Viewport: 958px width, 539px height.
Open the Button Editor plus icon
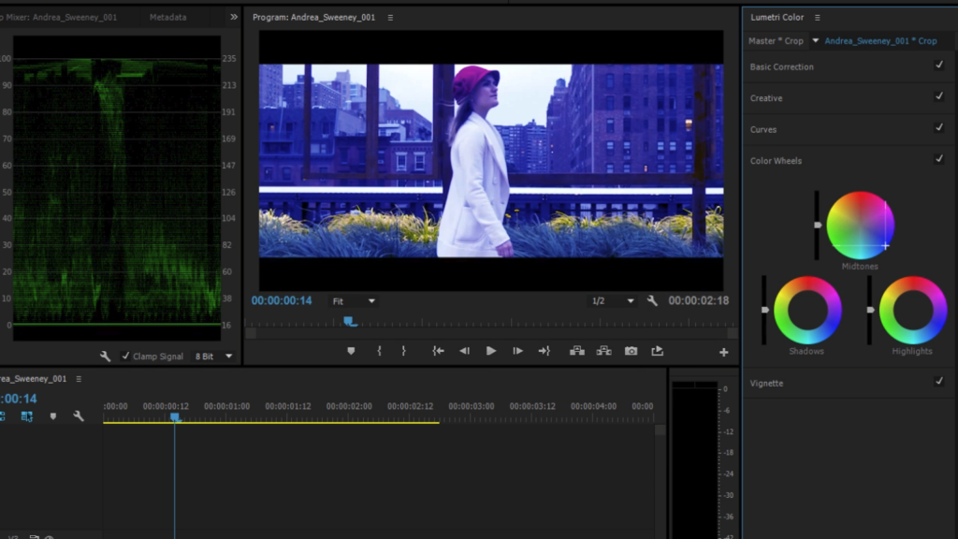point(723,352)
